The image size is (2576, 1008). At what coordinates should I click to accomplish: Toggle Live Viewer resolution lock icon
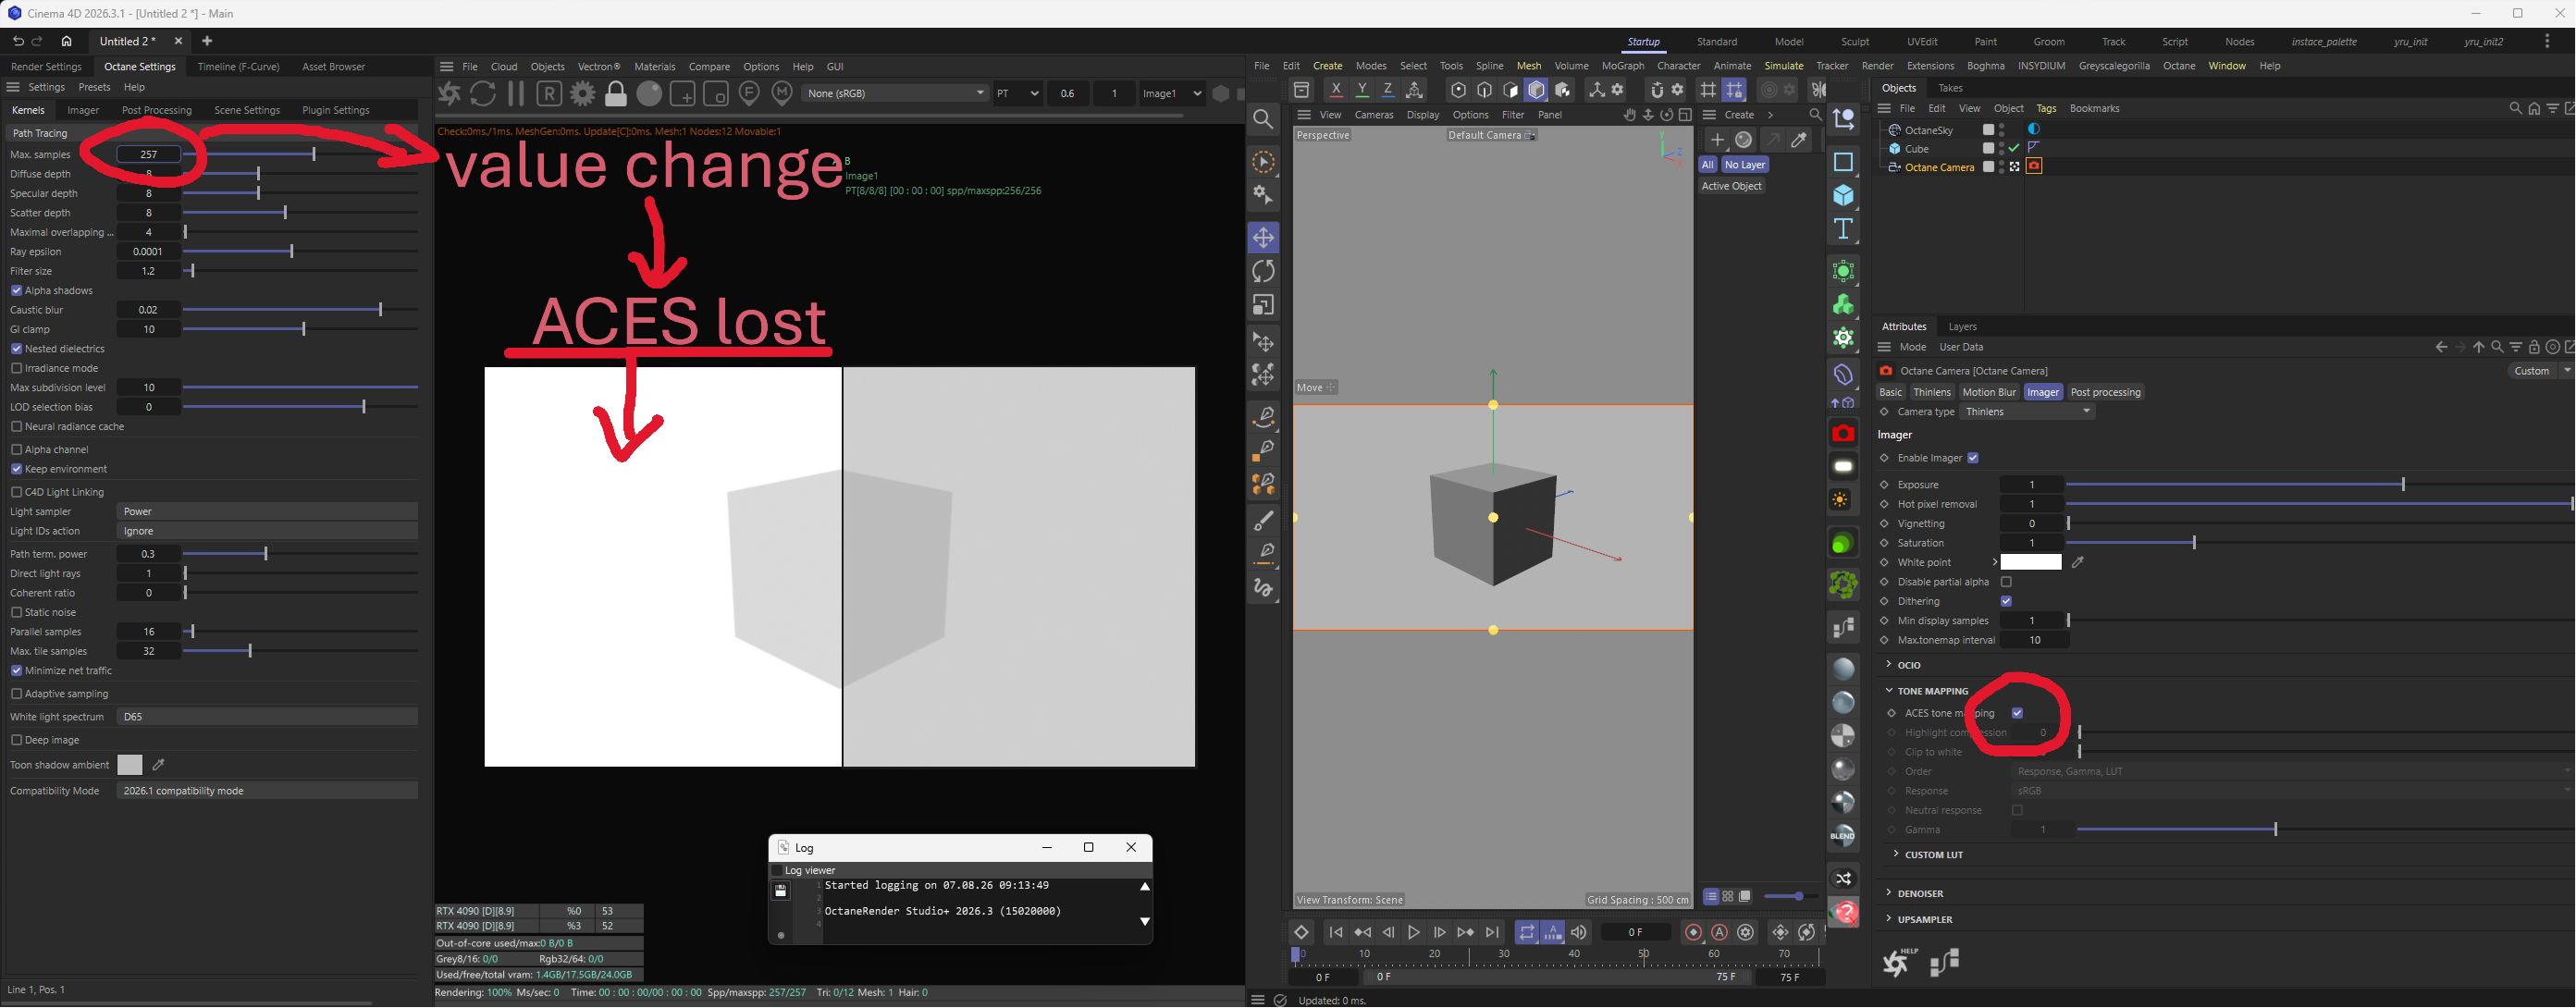pos(616,93)
